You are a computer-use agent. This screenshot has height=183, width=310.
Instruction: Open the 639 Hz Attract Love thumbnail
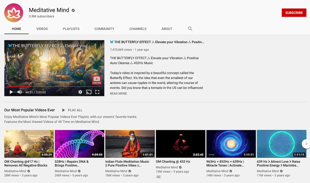tap(282, 144)
